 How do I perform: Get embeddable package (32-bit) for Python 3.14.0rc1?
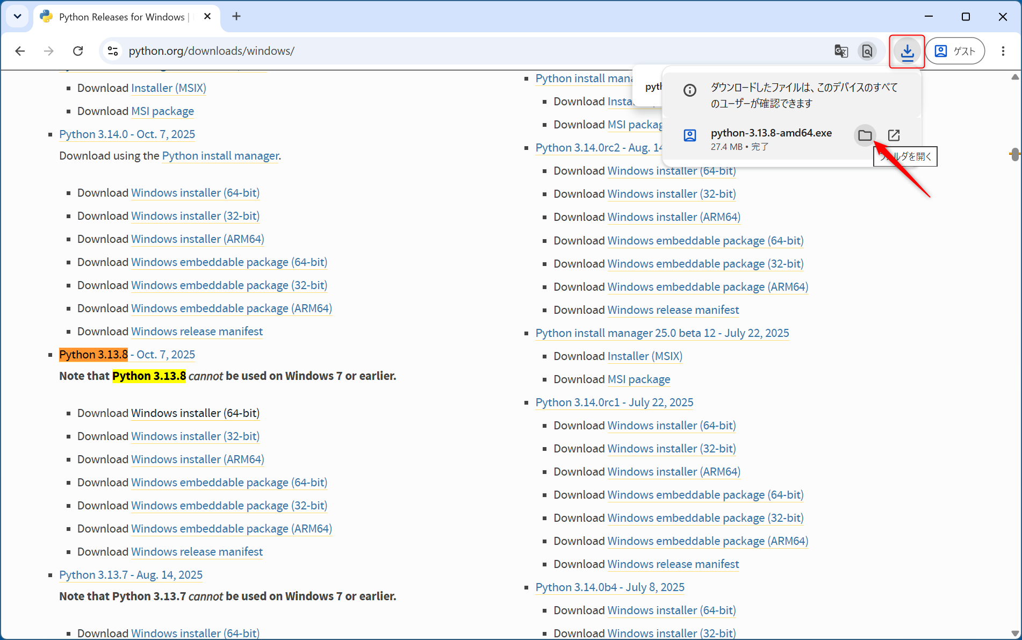[x=706, y=518]
